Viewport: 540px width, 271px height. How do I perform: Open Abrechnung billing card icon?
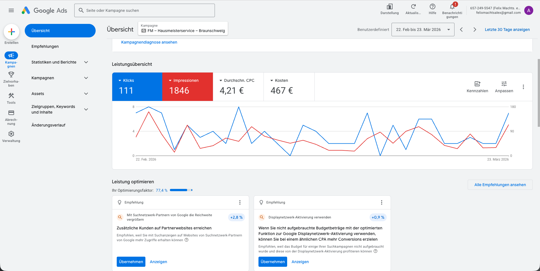click(x=11, y=113)
